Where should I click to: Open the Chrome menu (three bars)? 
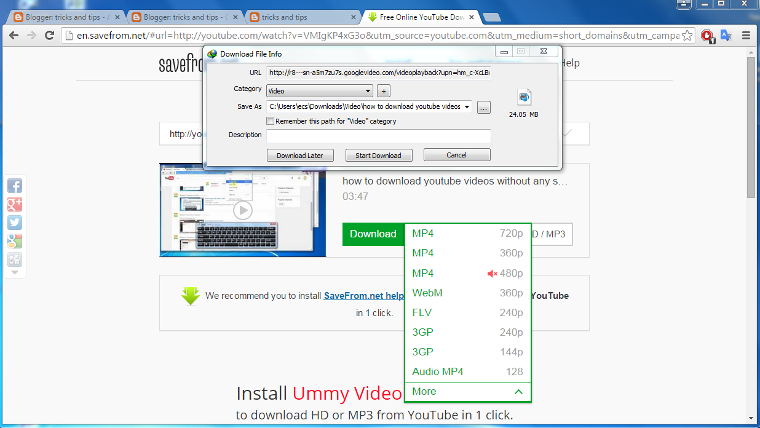tap(746, 35)
